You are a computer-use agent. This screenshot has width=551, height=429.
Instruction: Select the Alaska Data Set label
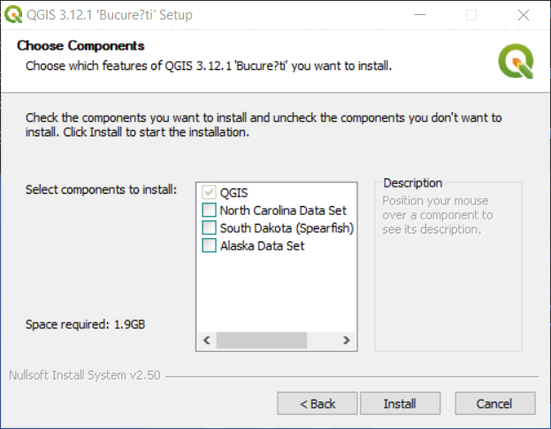click(x=262, y=246)
